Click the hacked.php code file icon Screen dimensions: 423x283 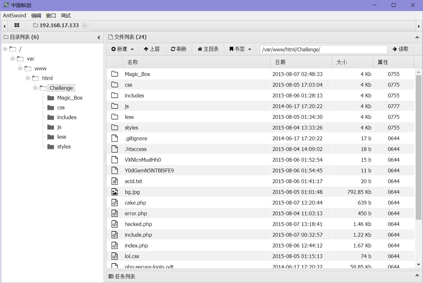coord(115,224)
